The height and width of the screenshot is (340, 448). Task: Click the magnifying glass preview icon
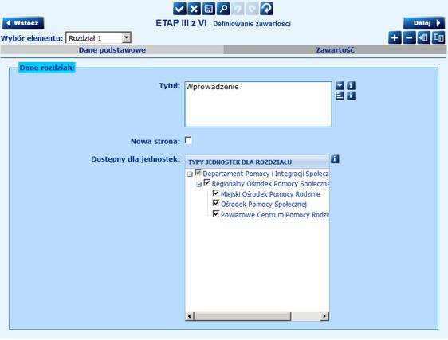point(223,9)
